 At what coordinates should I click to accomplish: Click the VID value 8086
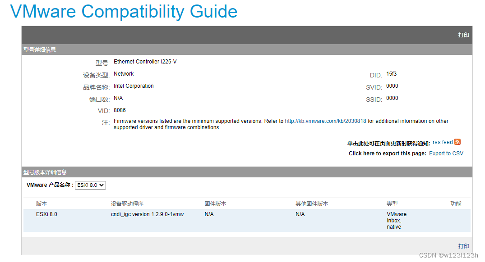(x=120, y=110)
